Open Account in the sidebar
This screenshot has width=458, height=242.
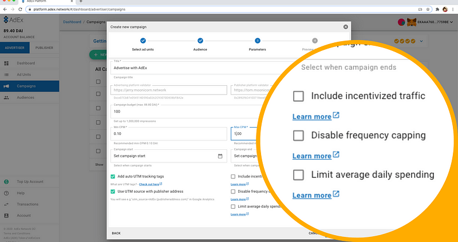30,216
